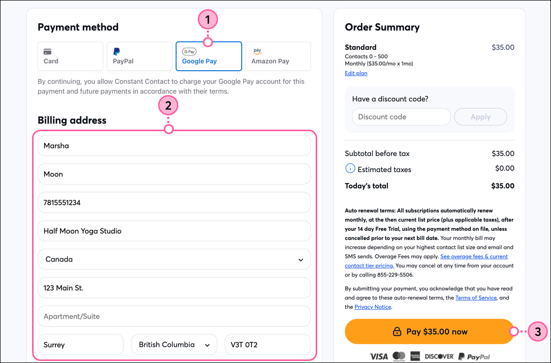Click the Visa icon in the footer
This screenshot has width=551, height=363.
pos(379,356)
